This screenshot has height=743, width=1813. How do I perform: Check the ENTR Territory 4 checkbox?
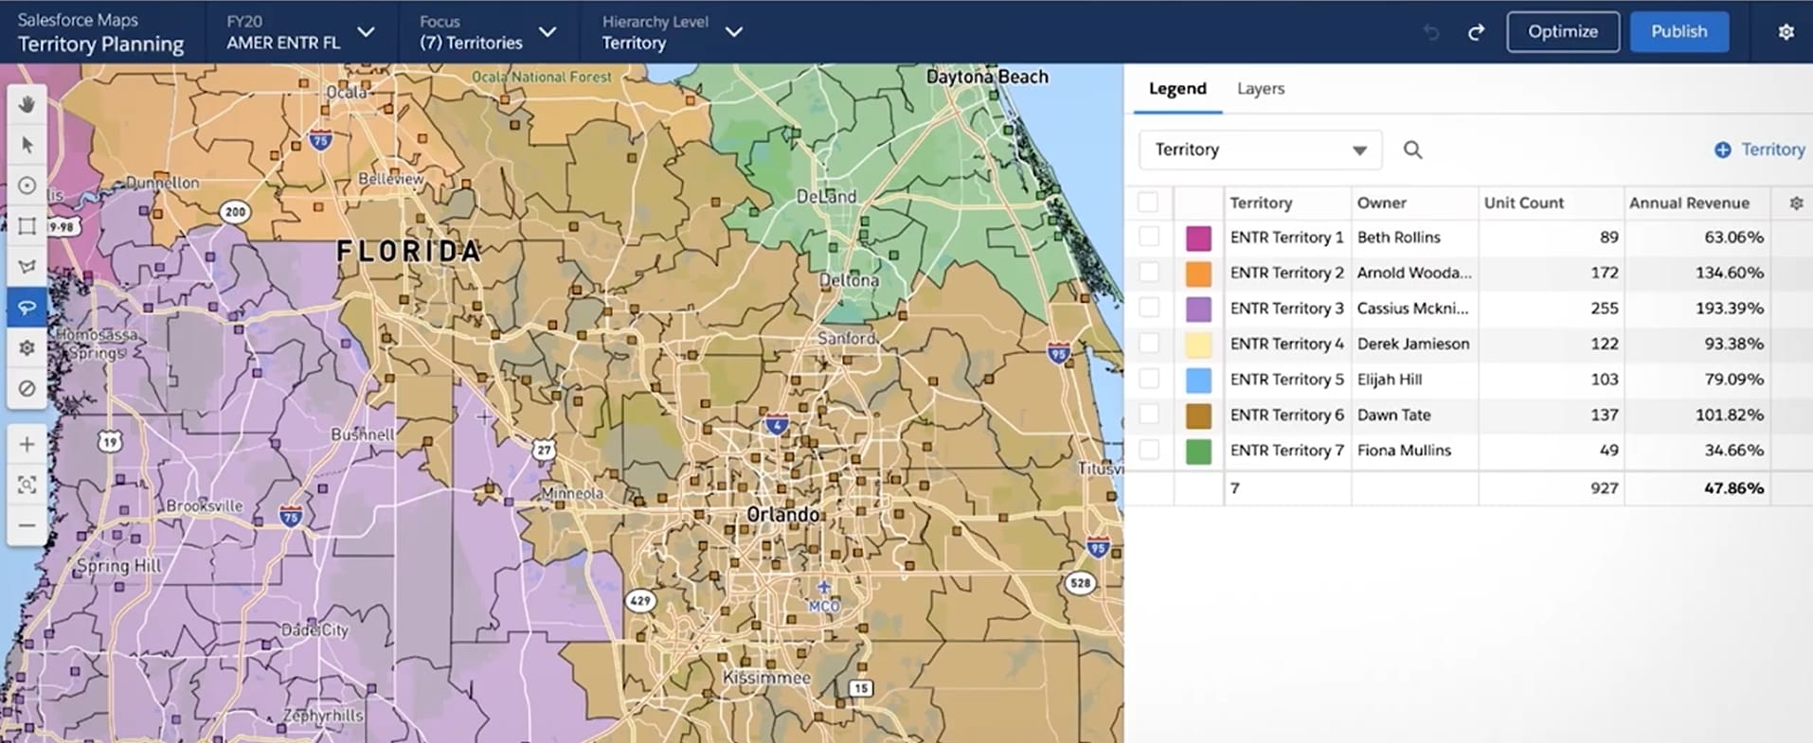click(x=1148, y=344)
